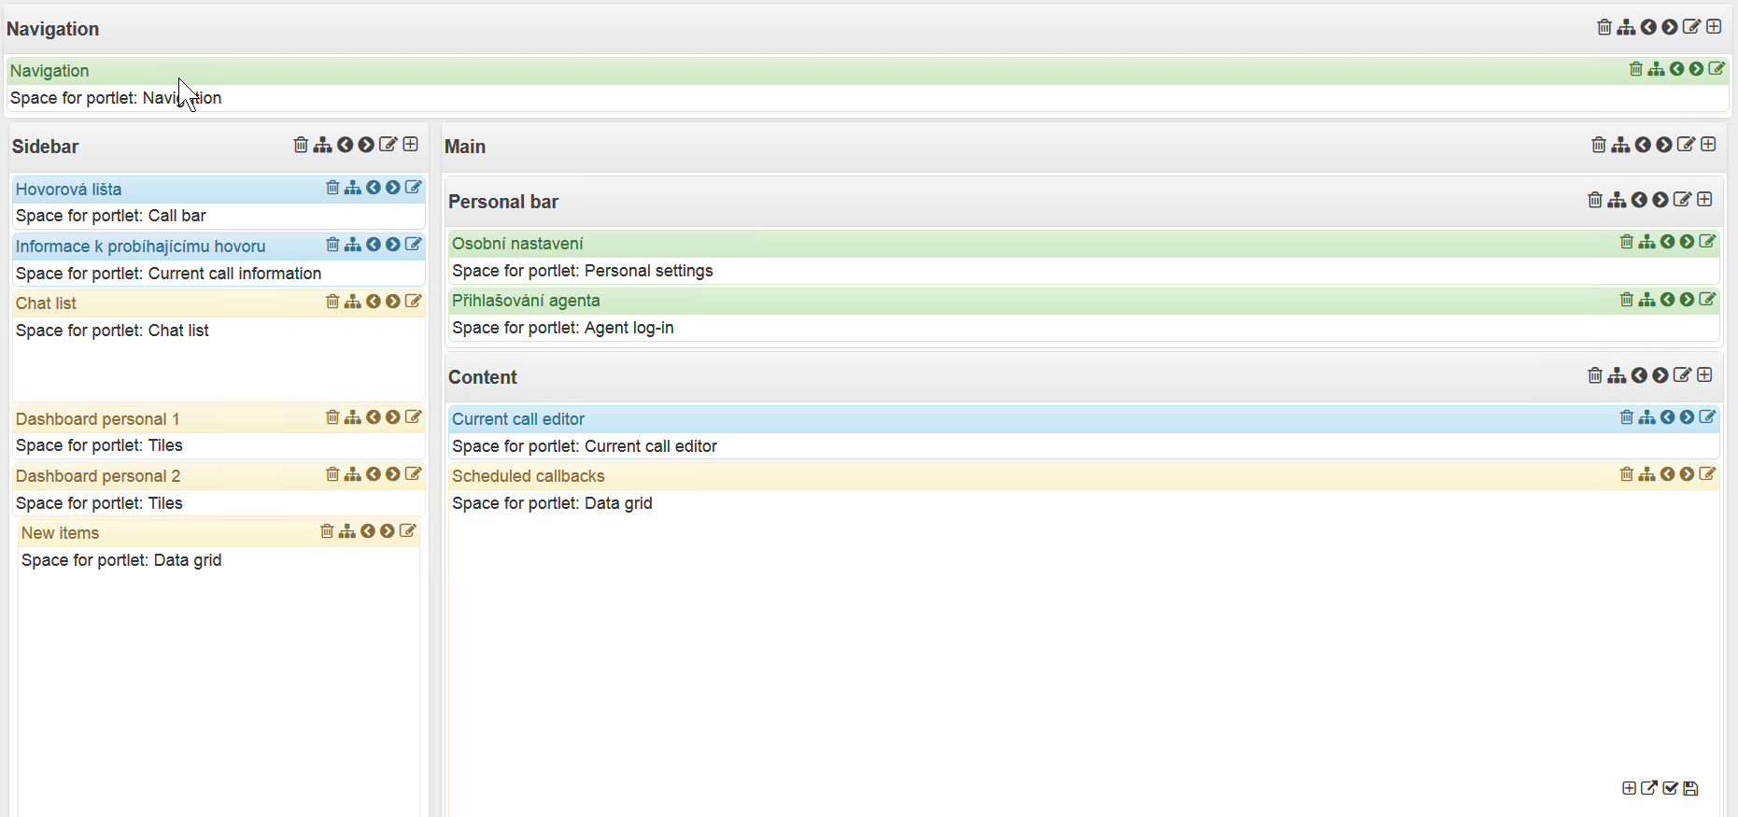Edit the New items portlet

coord(407,530)
